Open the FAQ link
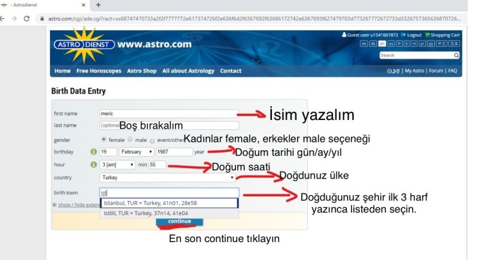 click(453, 71)
